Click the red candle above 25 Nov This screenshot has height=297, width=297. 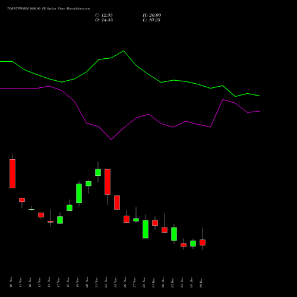click(x=117, y=203)
